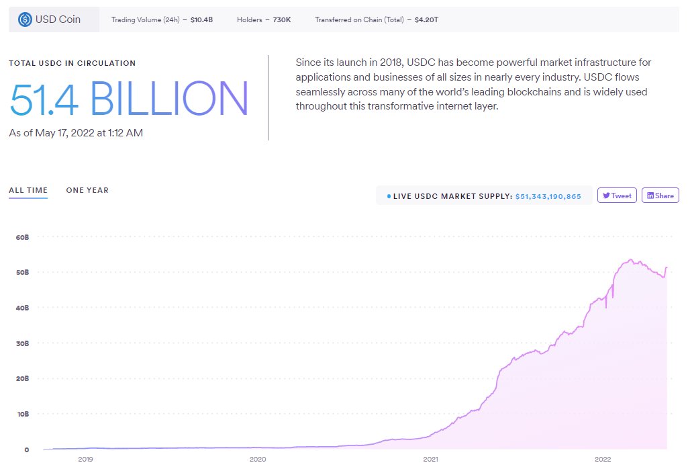Switch to the ALL TIME tab

[28, 190]
